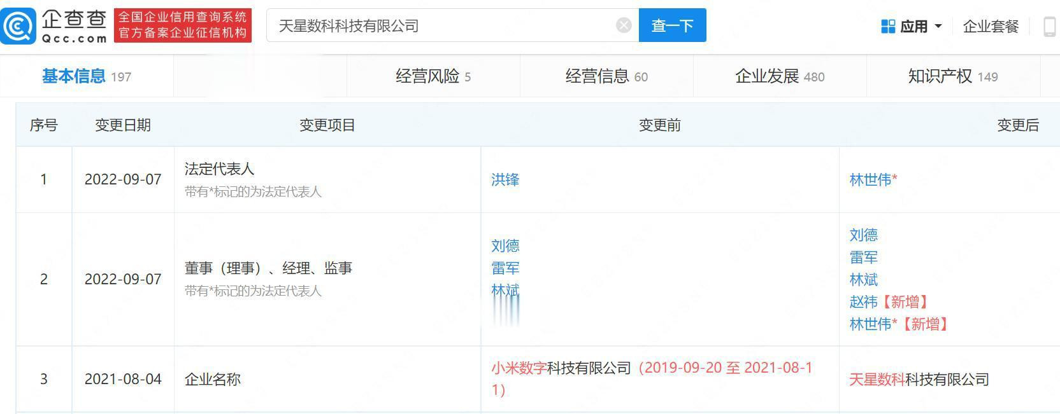The width and height of the screenshot is (1060, 414).
Task: Select the 企业名称 change item cell
Action: point(327,379)
